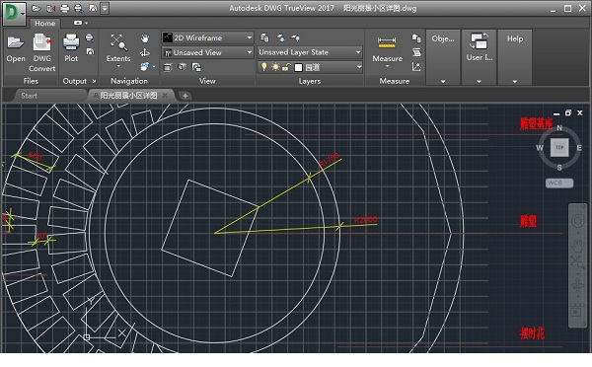
Task: Click the white layer color swatch
Action: pyautogui.click(x=298, y=68)
